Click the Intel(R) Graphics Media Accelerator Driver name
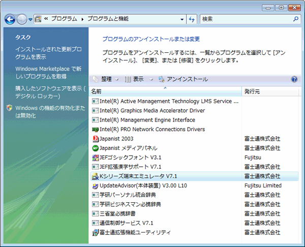This screenshot has width=305, height=247. tap(152, 110)
